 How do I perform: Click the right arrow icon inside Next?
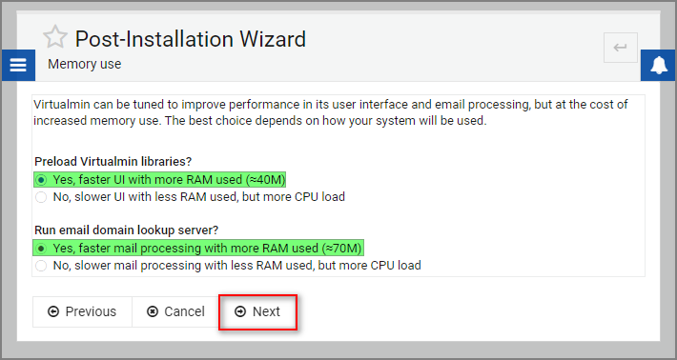pyautogui.click(x=240, y=311)
